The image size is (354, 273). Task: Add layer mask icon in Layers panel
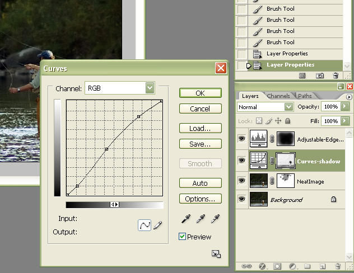coord(277,266)
